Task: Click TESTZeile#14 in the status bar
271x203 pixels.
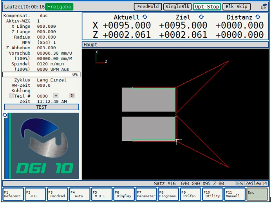Action: pyautogui.click(x=251, y=183)
